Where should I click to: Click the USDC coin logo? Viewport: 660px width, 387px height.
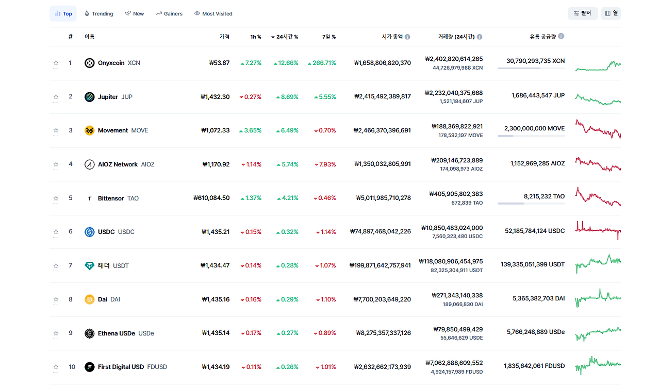pyautogui.click(x=90, y=232)
